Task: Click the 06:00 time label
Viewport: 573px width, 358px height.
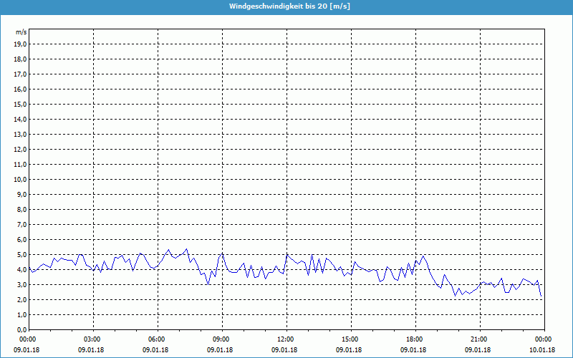Action: pyautogui.click(x=157, y=339)
